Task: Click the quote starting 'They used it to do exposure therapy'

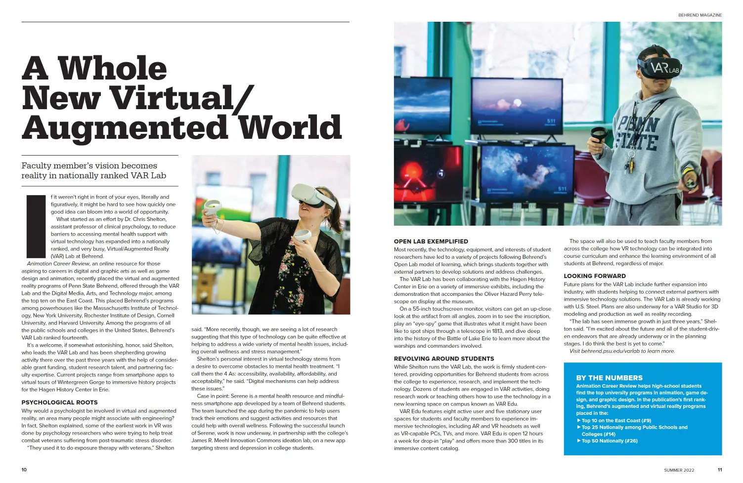Action: click(100, 448)
